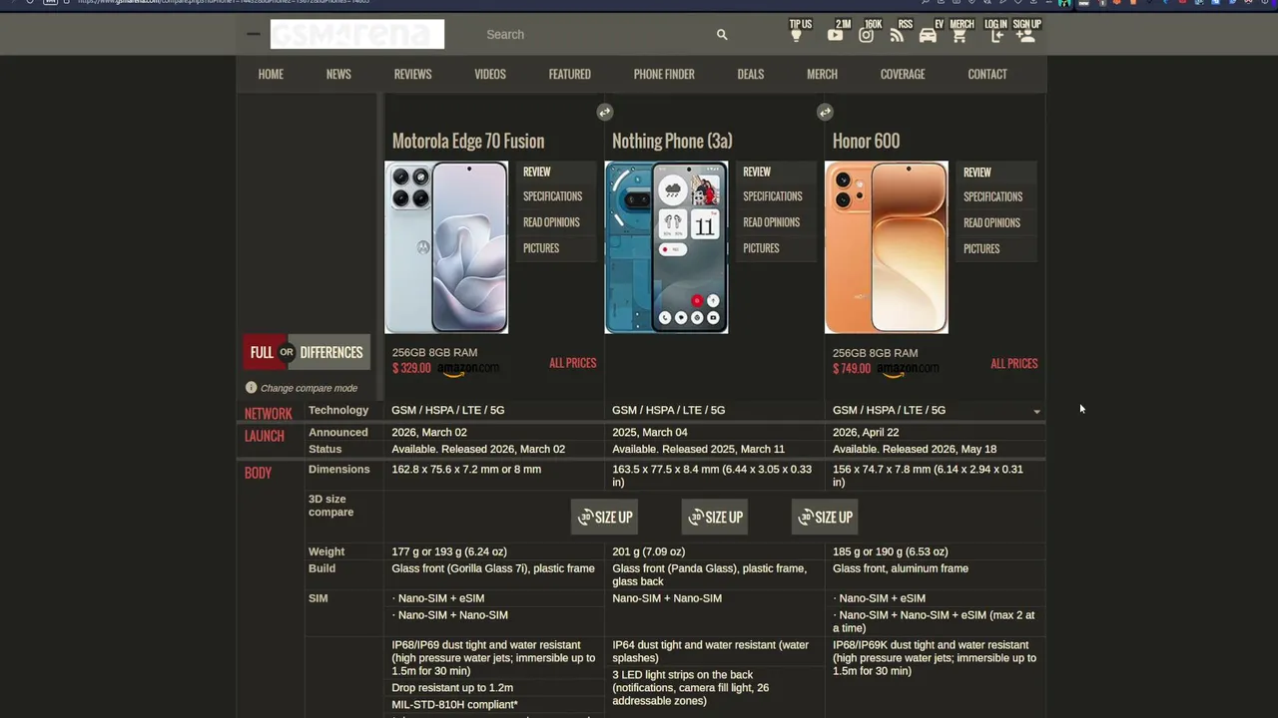
Task: Open Phone Finder in the navigation bar
Action: [x=664, y=74]
